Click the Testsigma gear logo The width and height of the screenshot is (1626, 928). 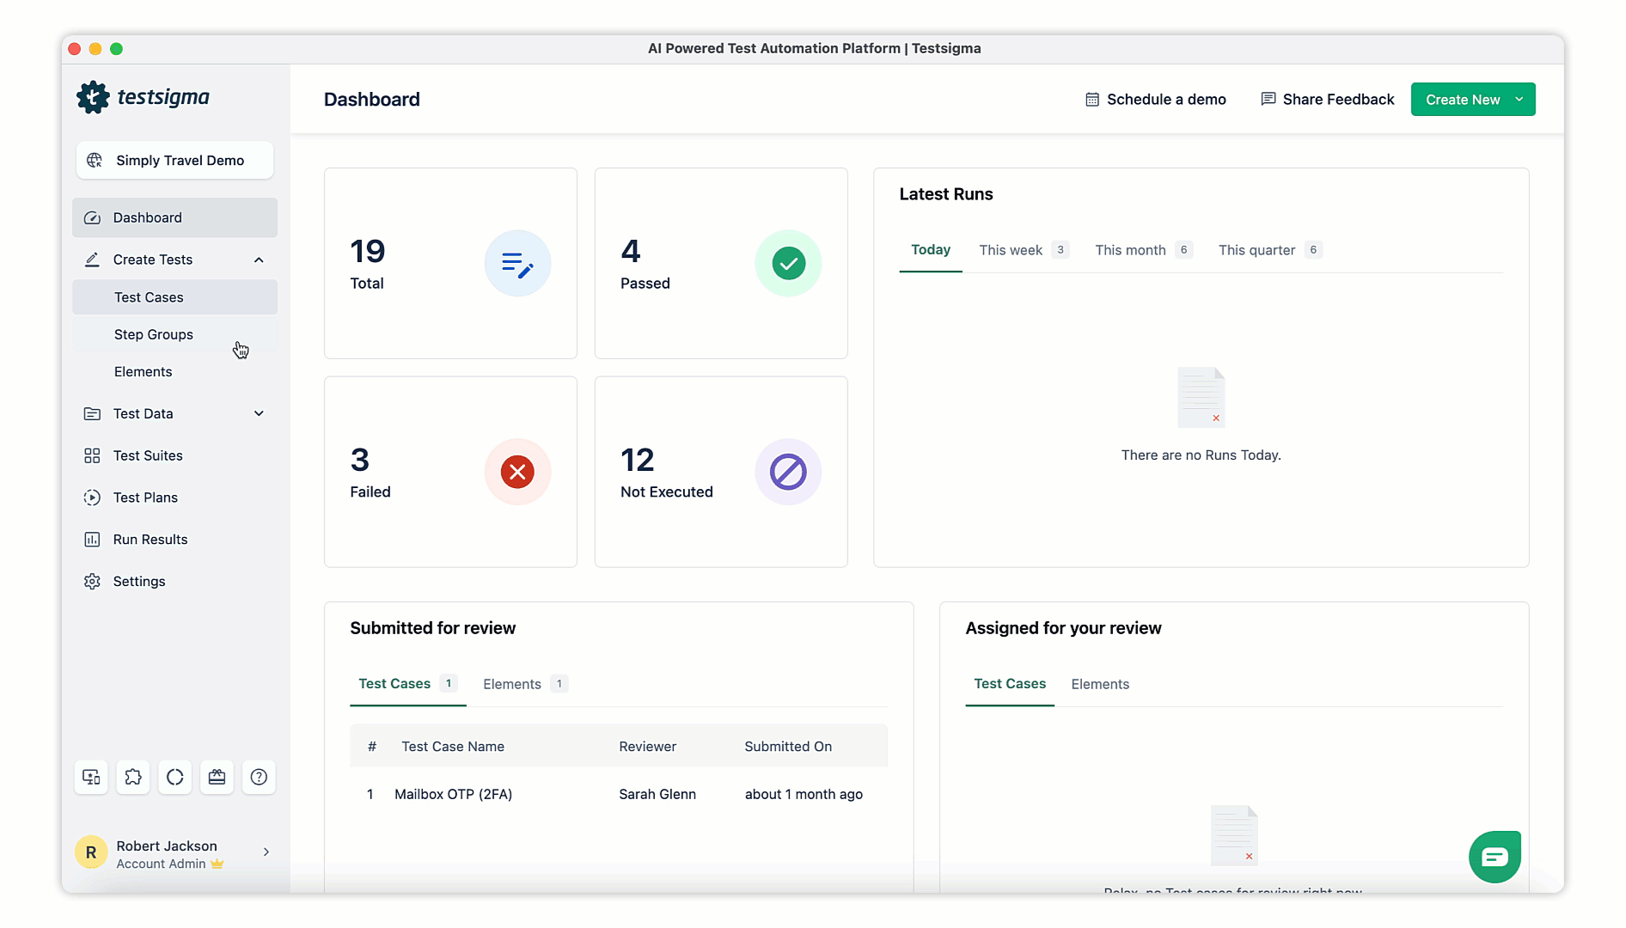[x=93, y=97]
